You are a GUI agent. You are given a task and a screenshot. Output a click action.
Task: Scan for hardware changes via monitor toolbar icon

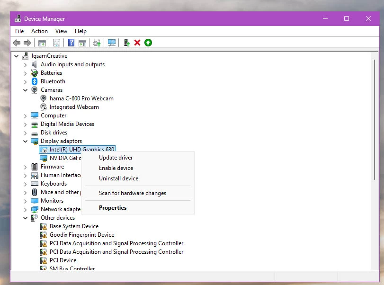click(111, 43)
